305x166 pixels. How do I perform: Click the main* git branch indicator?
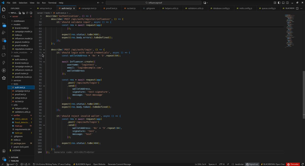(x=10, y=164)
